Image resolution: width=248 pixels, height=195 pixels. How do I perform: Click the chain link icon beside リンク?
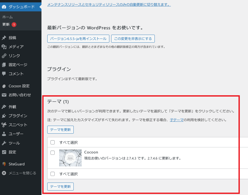4,56
